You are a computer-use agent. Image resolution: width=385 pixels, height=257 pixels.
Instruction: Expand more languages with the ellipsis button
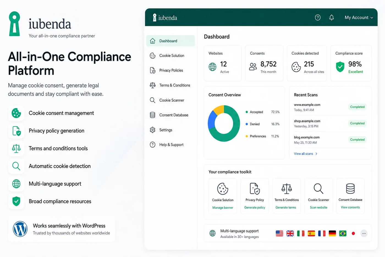pyautogui.click(x=364, y=233)
